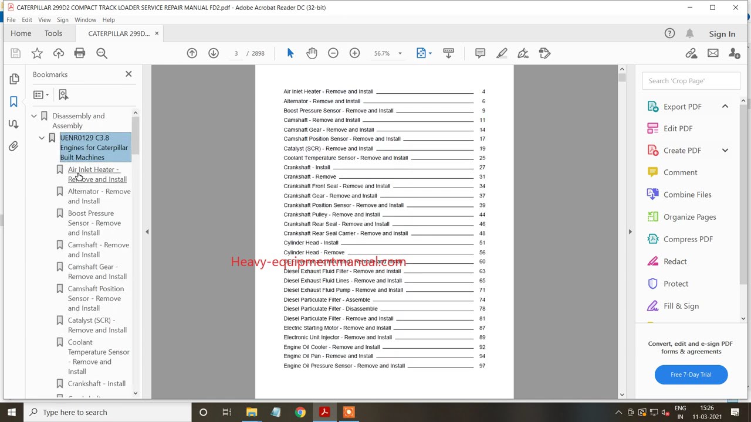
Task: Open Chrome from the taskbar
Action: [x=300, y=412]
